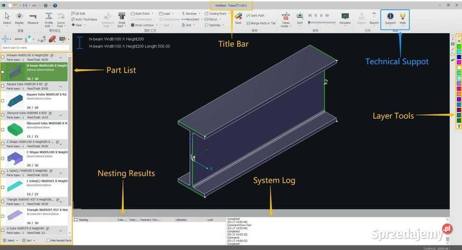Image resolution: width=462 pixels, height=250 pixels.
Task: Open the Start Point dropdown
Action: click(142, 13)
